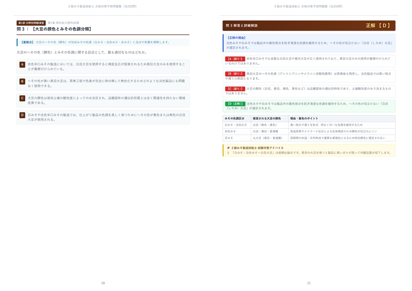This screenshot has width=412, height=291.
Task: Click the brown D badge of option D
Action: coord(23,115)
